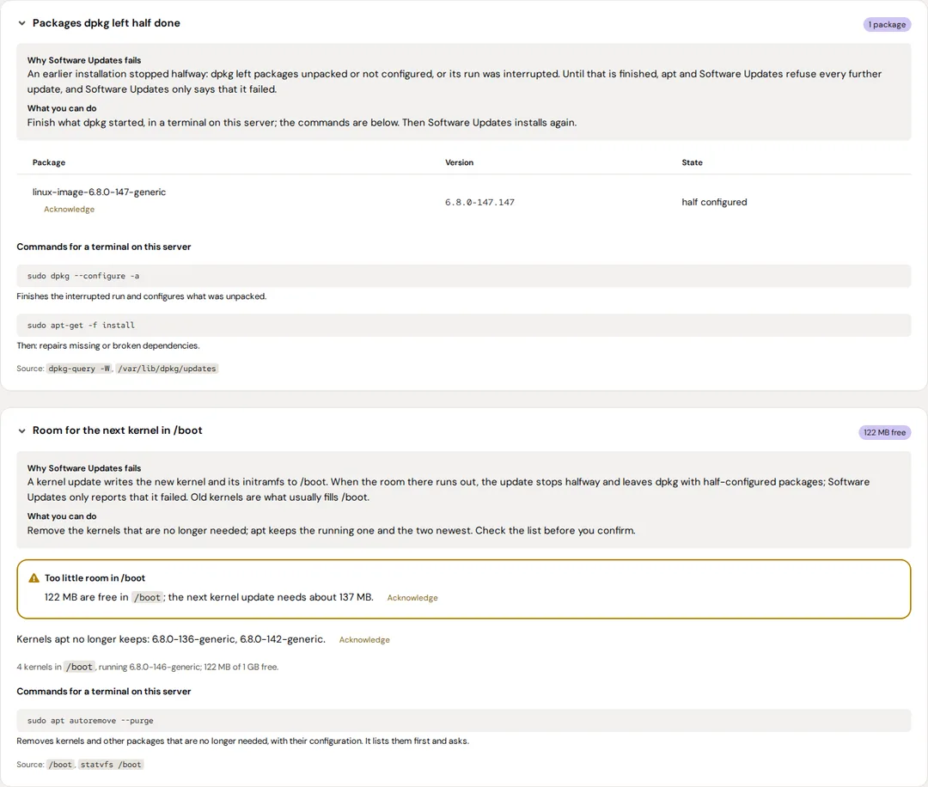
Task: Click the warning triangle icon
Action: [34, 578]
